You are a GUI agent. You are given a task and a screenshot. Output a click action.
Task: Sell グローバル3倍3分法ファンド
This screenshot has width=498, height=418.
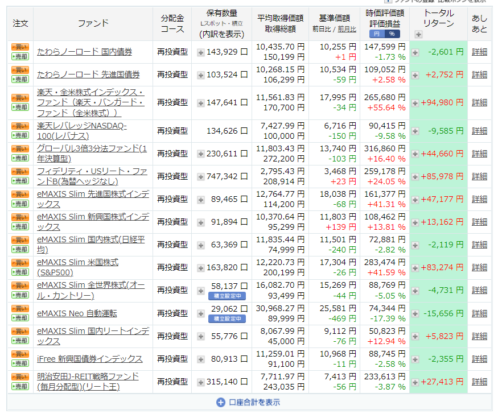[20, 158]
